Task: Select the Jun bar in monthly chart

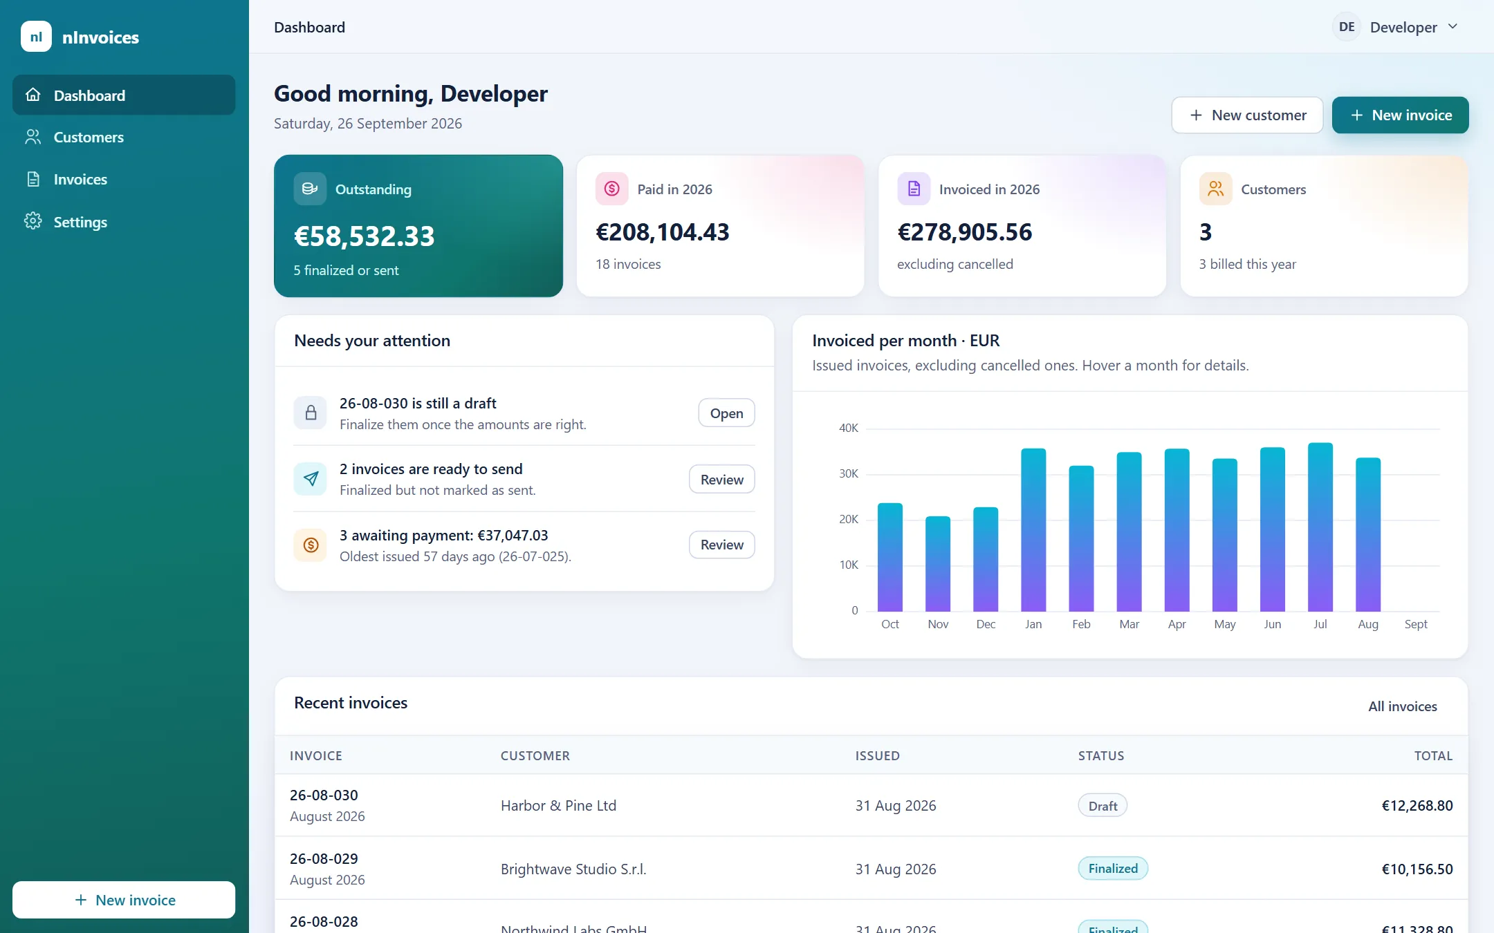Action: (1273, 529)
